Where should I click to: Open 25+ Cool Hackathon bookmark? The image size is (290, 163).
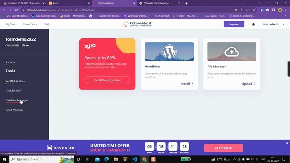tap(16, 16)
